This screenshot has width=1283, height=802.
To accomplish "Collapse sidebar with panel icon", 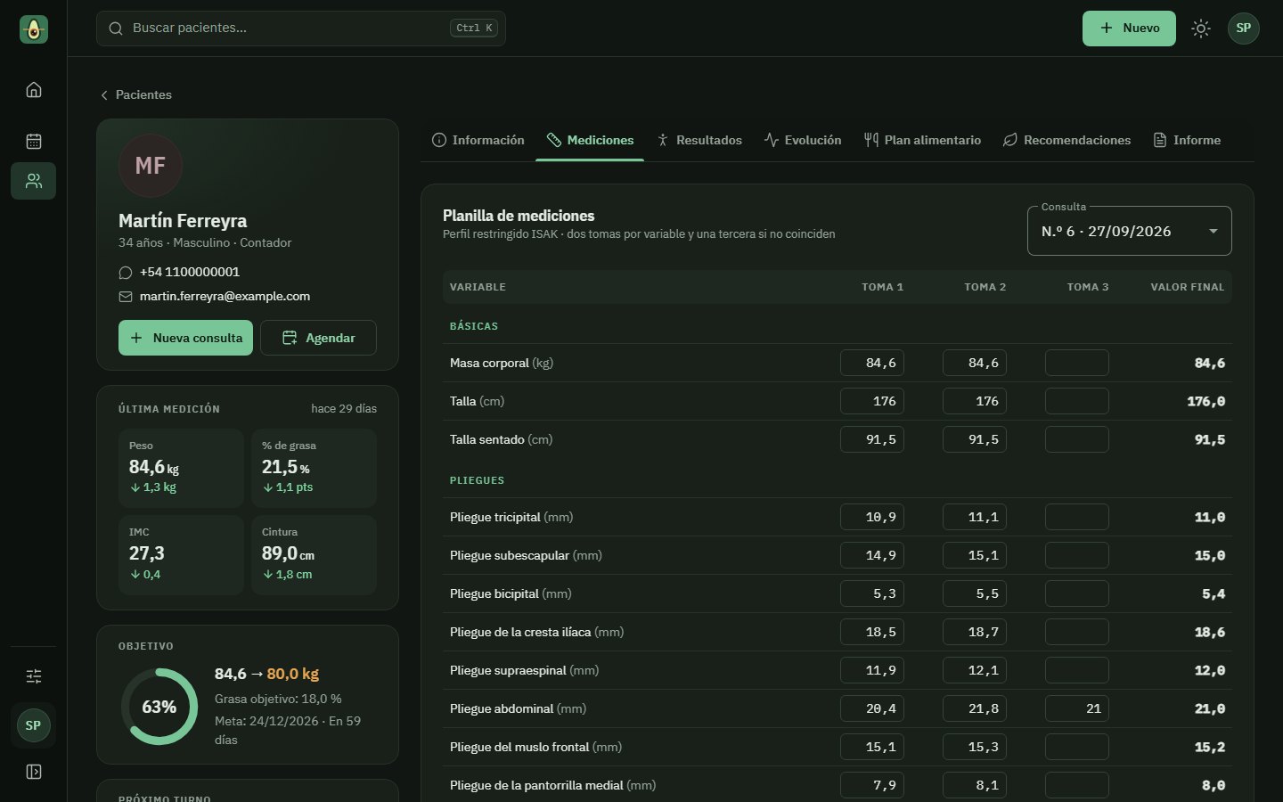I will click(x=34, y=772).
